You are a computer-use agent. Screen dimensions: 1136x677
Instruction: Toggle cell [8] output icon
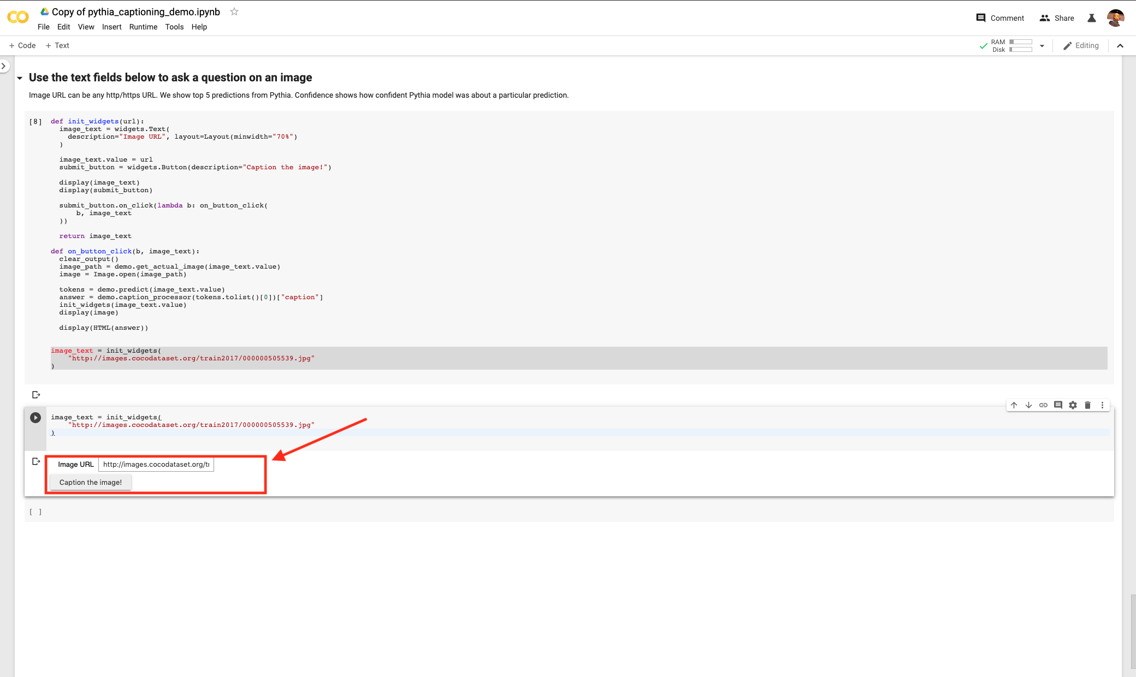click(36, 395)
